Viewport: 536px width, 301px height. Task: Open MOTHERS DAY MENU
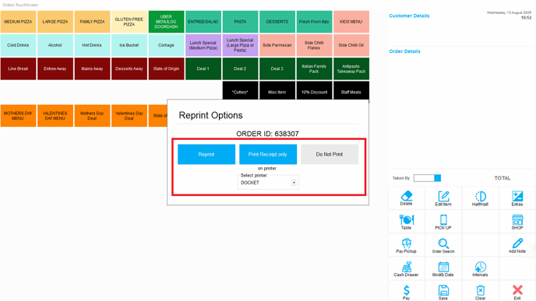[x=18, y=116]
